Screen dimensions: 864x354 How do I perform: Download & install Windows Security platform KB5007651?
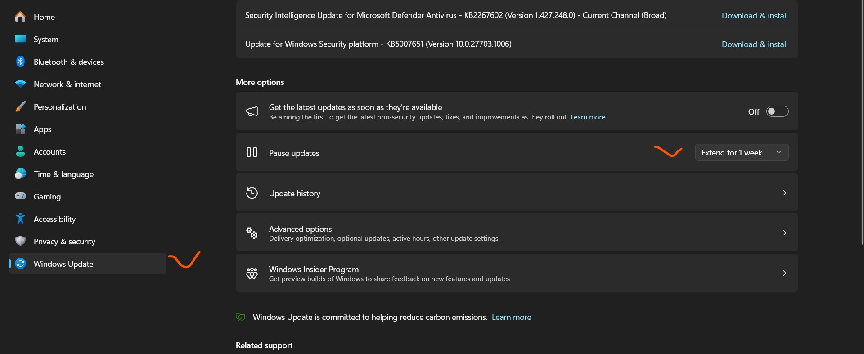755,44
